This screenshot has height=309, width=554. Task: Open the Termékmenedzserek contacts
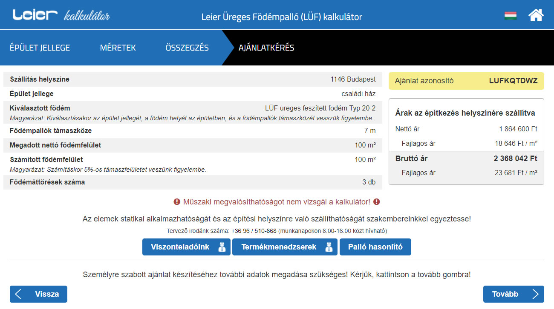click(x=285, y=247)
